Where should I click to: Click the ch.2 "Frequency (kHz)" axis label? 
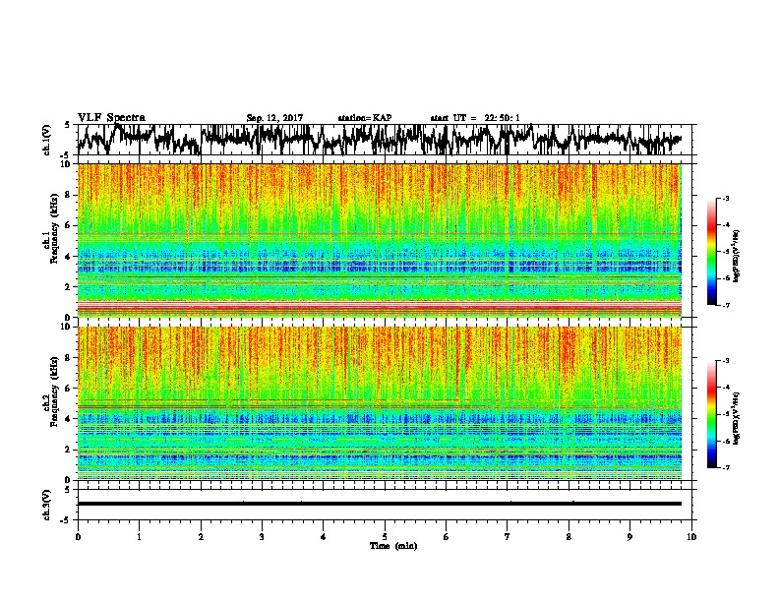click(x=54, y=391)
